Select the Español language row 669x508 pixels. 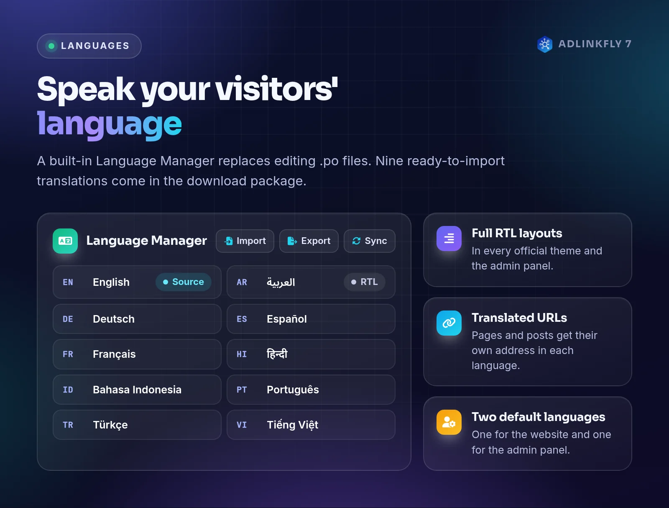pyautogui.click(x=311, y=319)
